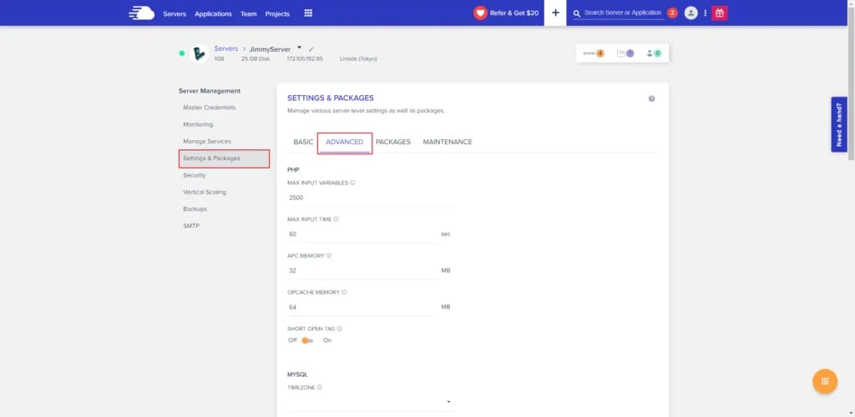Click the Need a hand? side button
The image size is (855, 417).
[838, 124]
